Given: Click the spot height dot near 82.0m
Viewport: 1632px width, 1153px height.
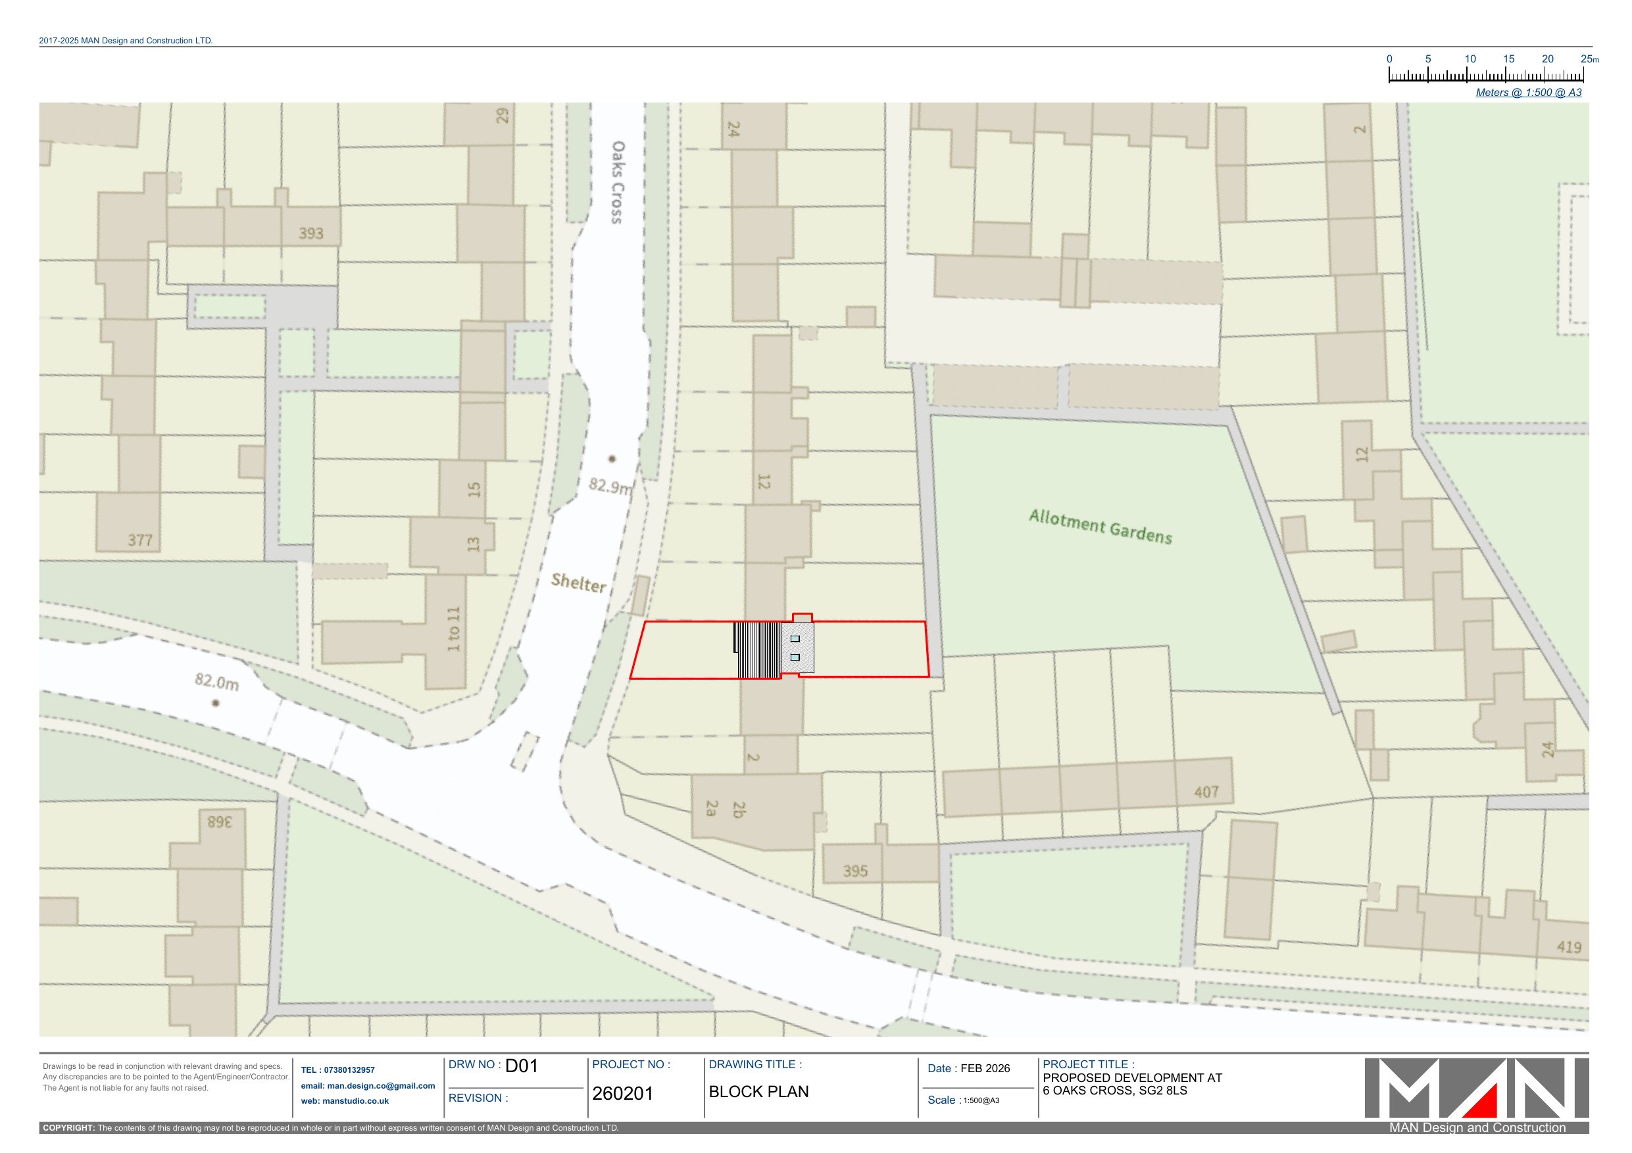Looking at the screenshot, I should 216,703.
